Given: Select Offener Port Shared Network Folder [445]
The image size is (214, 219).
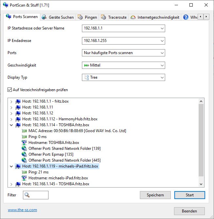Looking at the screenshot, I should pyautogui.click(x=65, y=160).
